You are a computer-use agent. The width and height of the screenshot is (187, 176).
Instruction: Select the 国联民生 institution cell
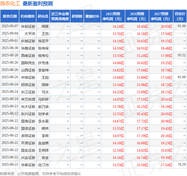click(28, 63)
